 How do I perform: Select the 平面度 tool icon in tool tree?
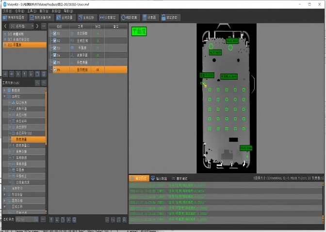(13, 170)
